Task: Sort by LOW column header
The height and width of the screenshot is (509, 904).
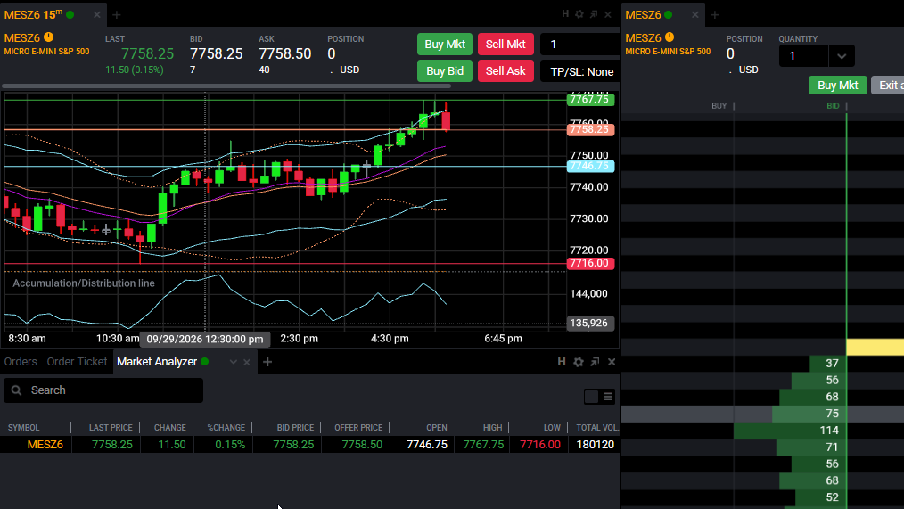Action: pos(552,428)
